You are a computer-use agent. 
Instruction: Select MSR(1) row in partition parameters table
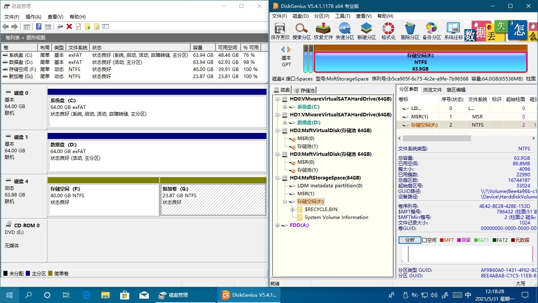point(467,116)
